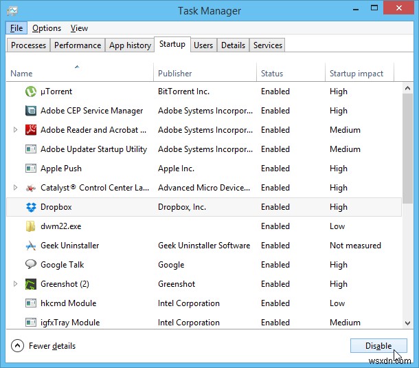
Task: Minimize the Task Manager window
Action: [x=356, y=10]
